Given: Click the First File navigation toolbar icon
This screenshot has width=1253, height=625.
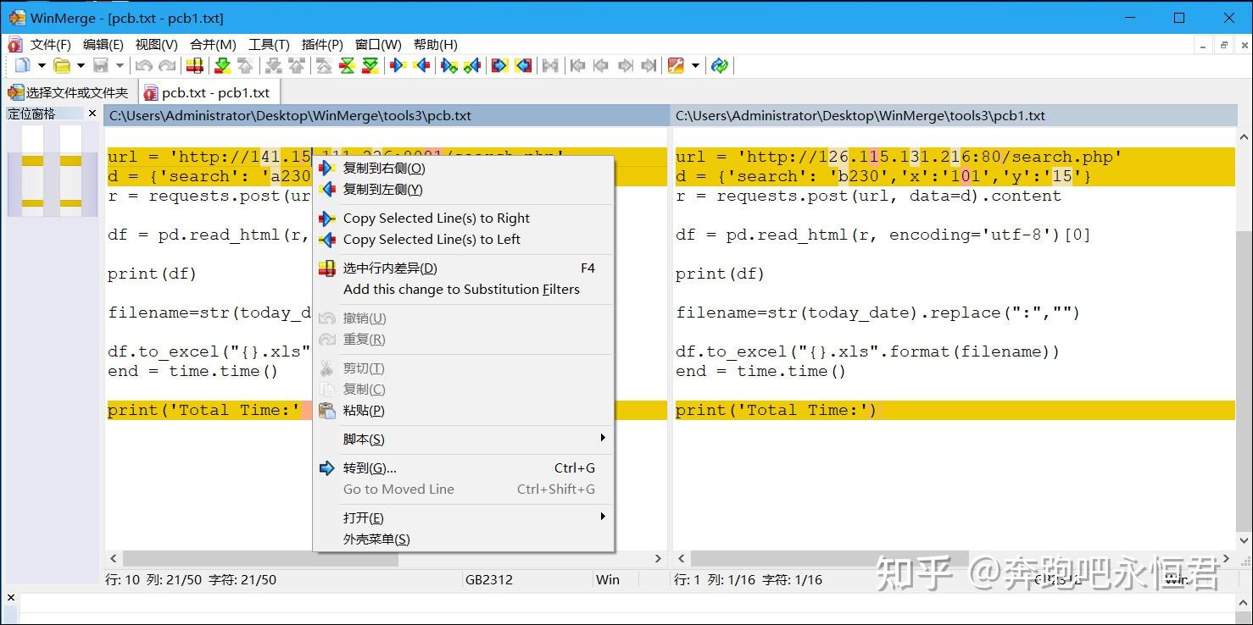Looking at the screenshot, I should [x=578, y=65].
